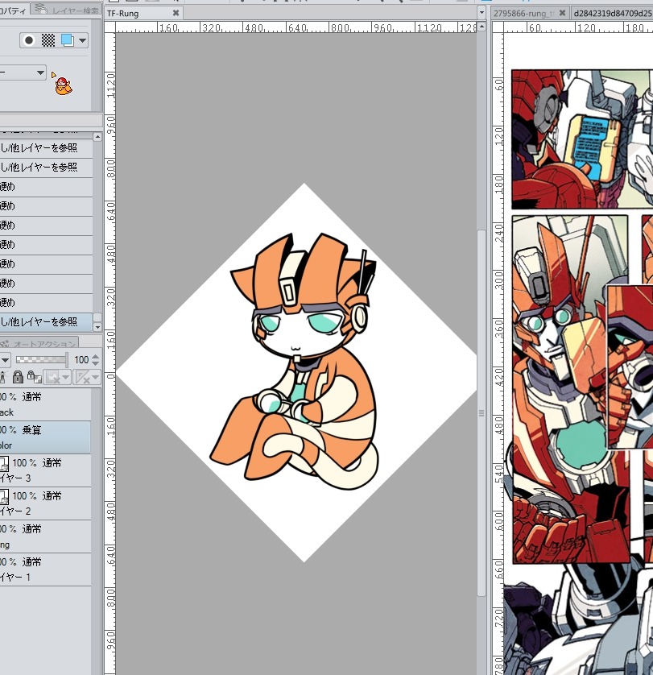Select the 通常 layer named black

tap(45, 404)
